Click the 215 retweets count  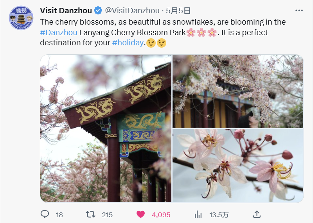coord(107,215)
